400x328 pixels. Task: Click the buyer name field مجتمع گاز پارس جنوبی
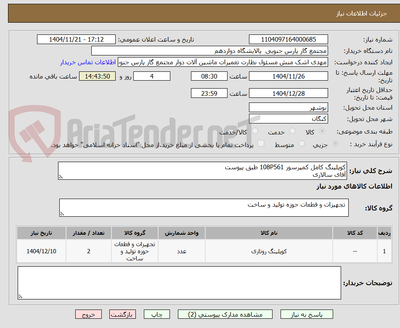click(209, 51)
